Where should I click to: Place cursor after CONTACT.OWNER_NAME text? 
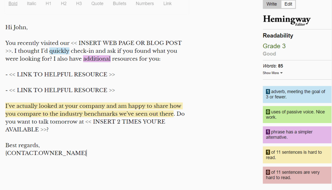(87, 153)
